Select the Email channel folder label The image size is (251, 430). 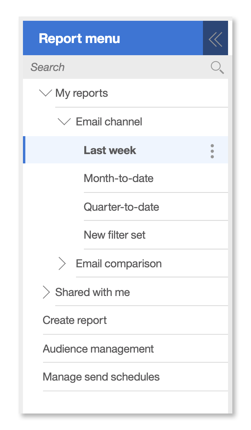point(109,122)
